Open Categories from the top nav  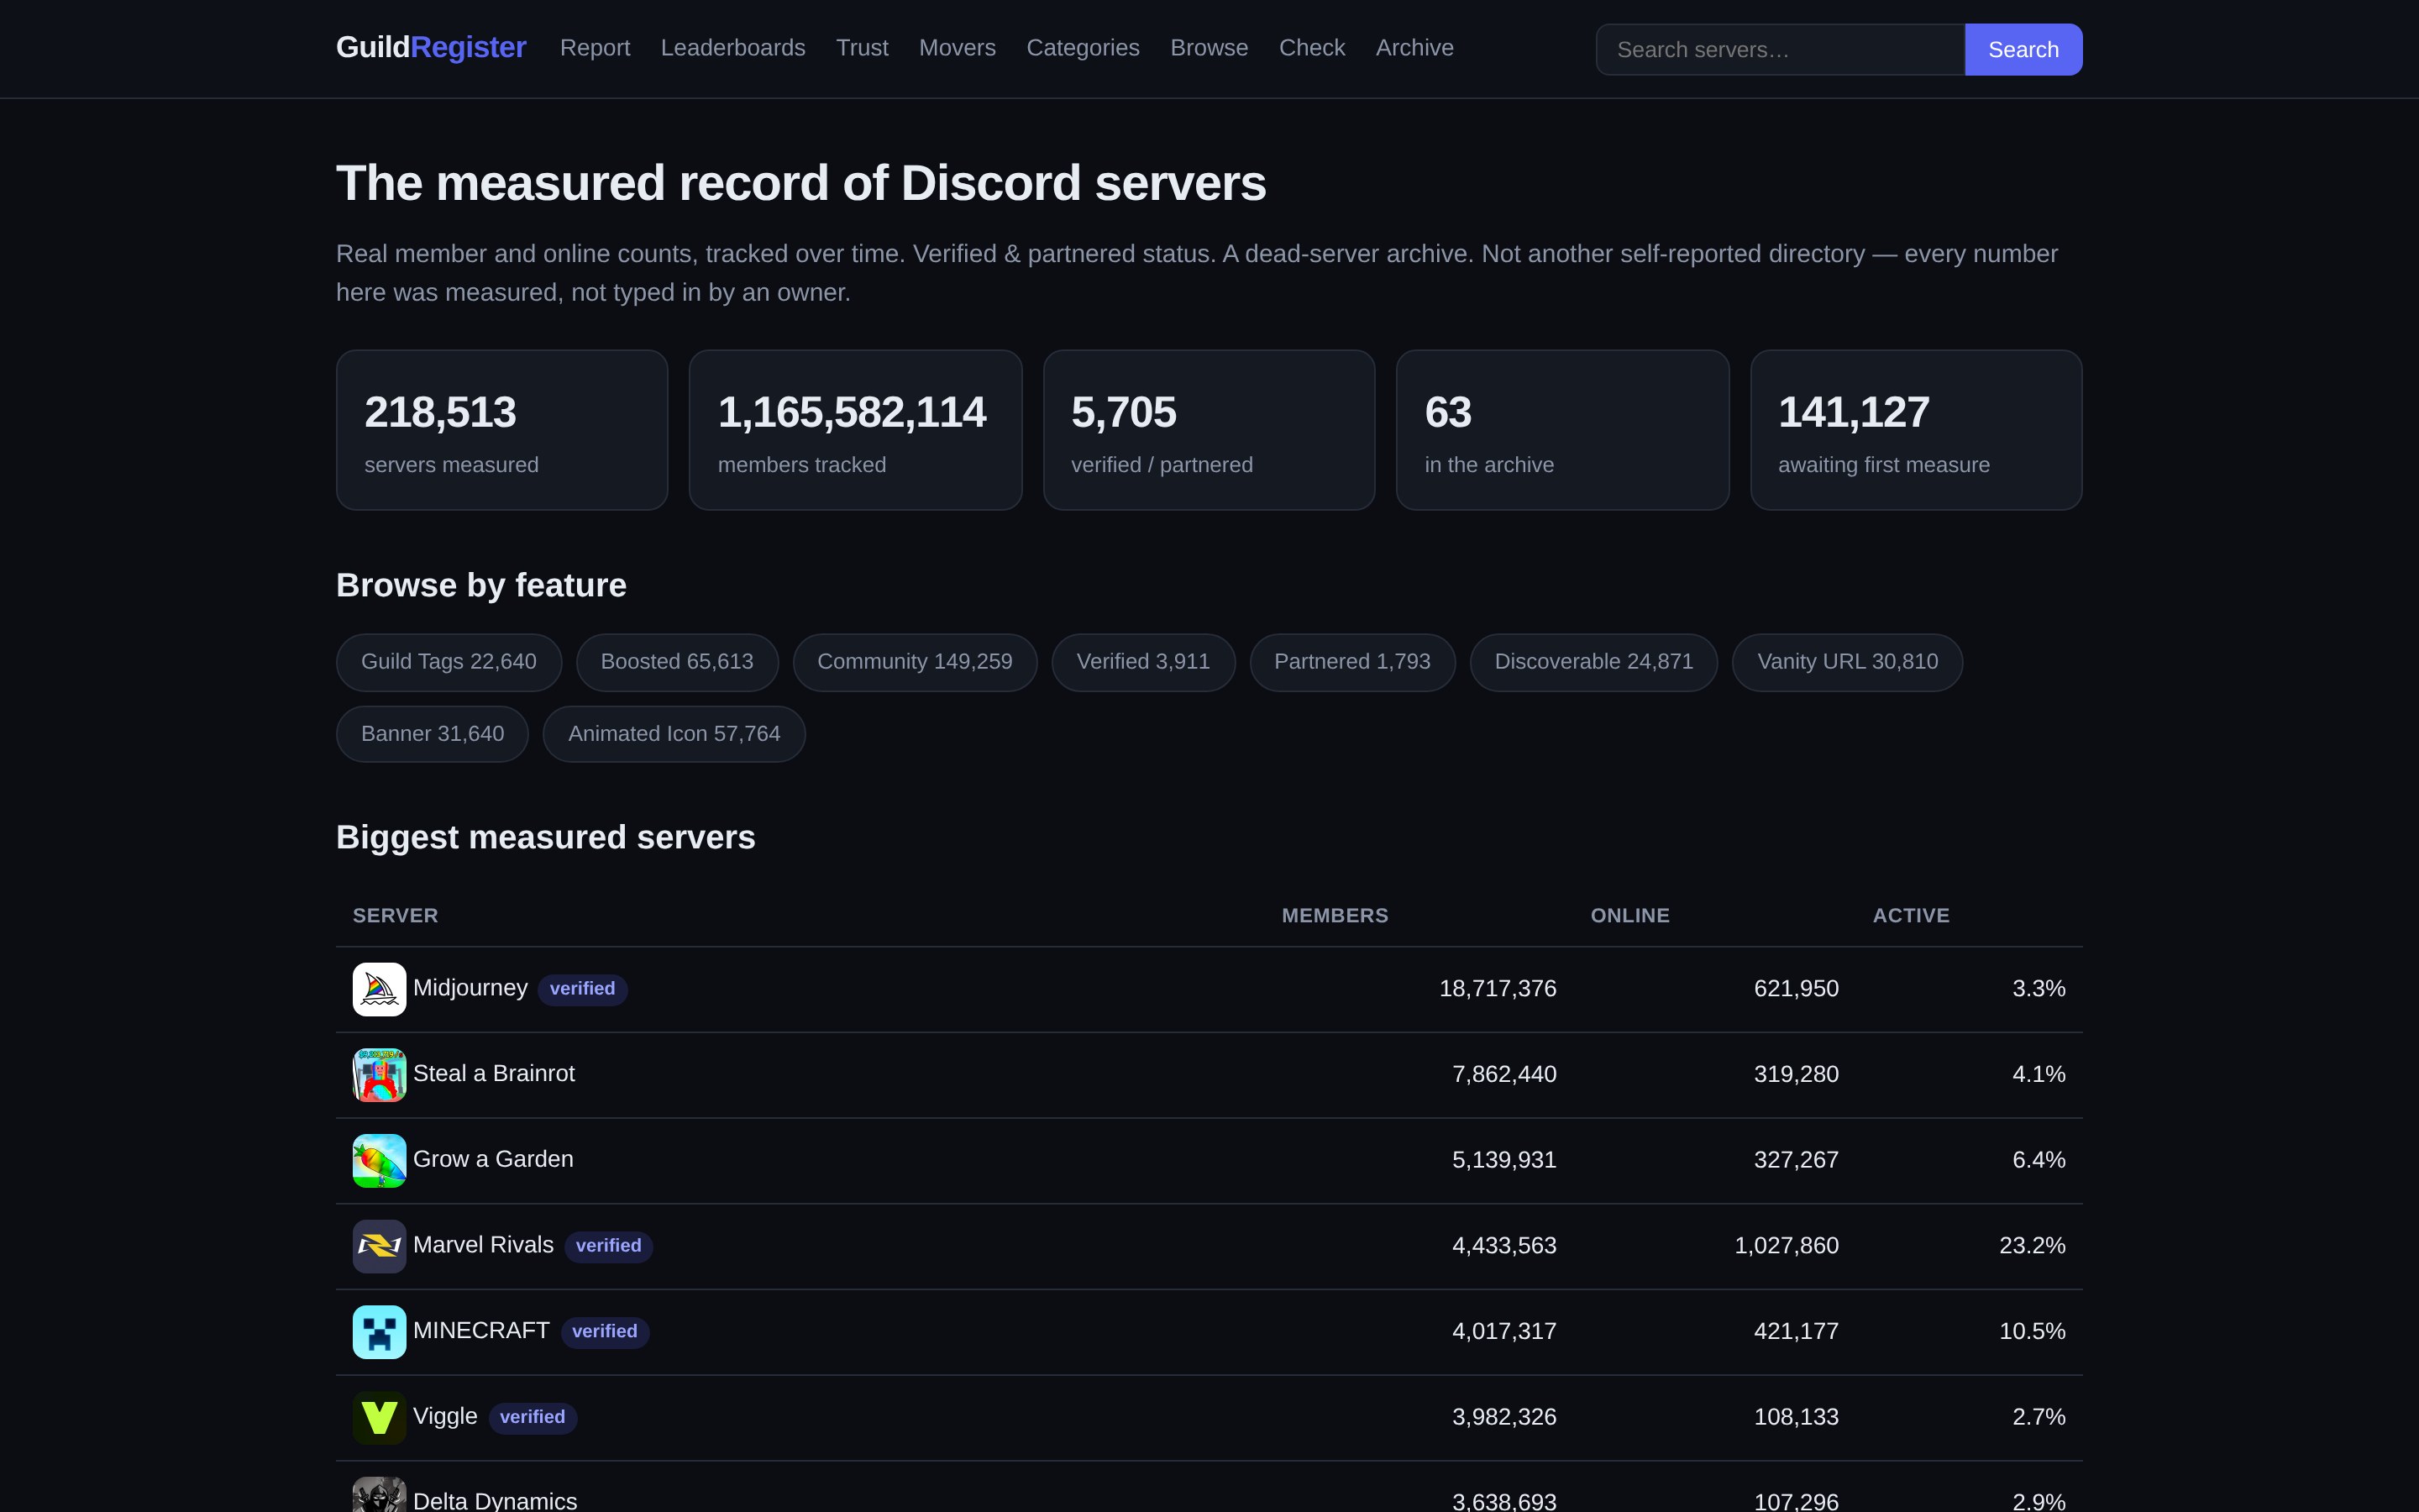pos(1083,48)
